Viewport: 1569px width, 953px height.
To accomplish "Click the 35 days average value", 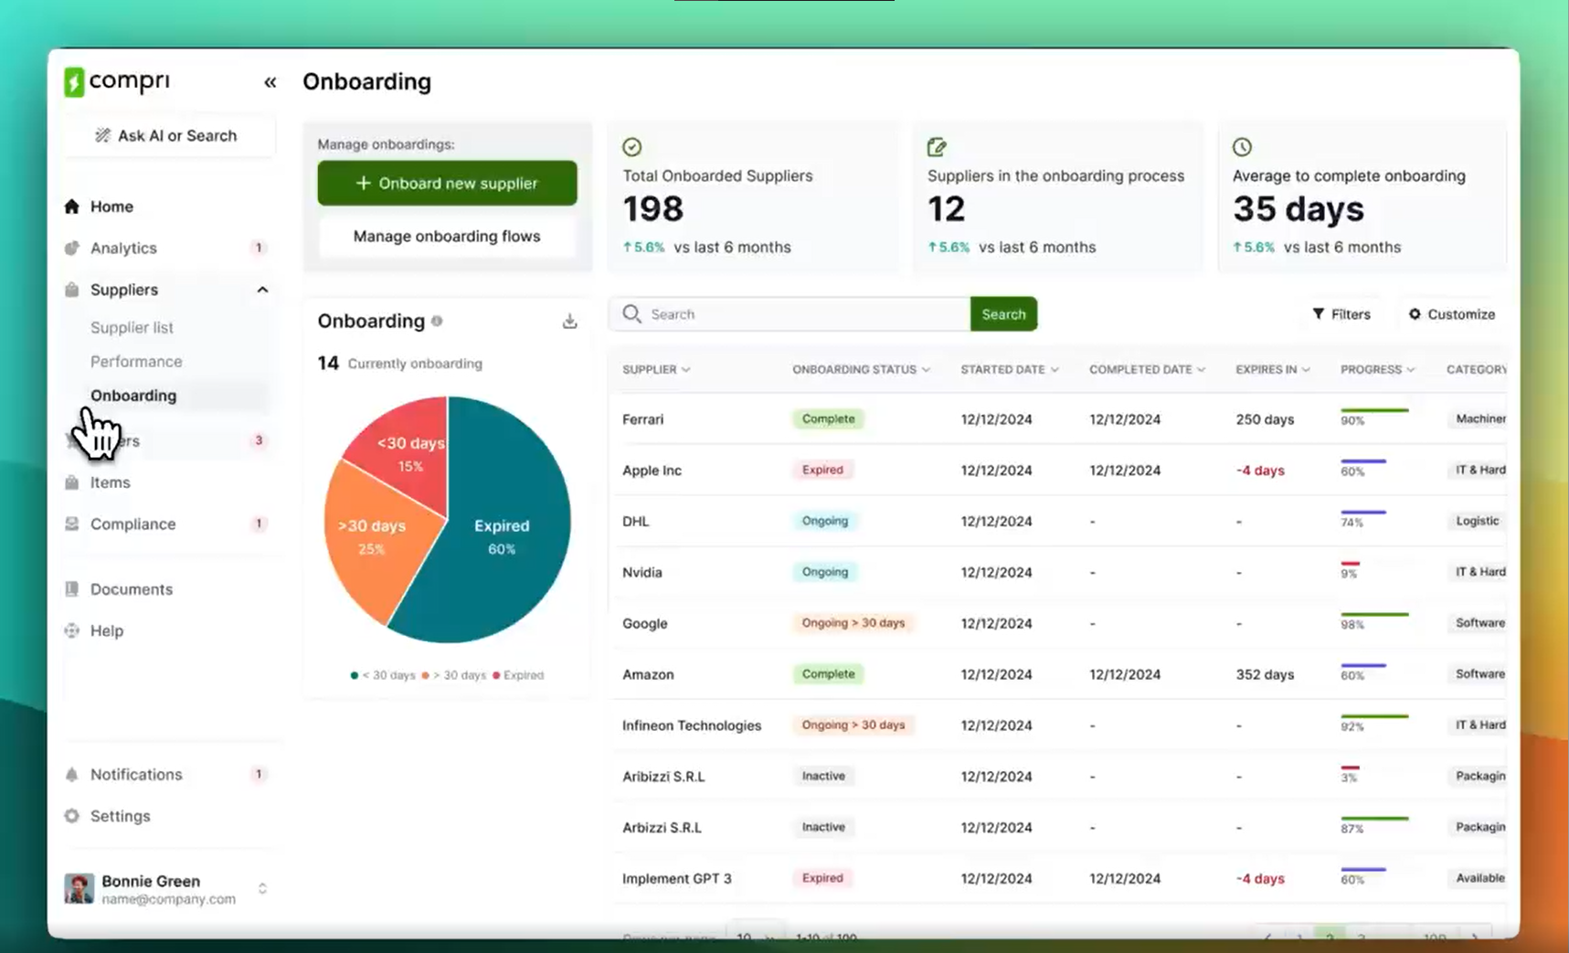I will pyautogui.click(x=1299, y=209).
